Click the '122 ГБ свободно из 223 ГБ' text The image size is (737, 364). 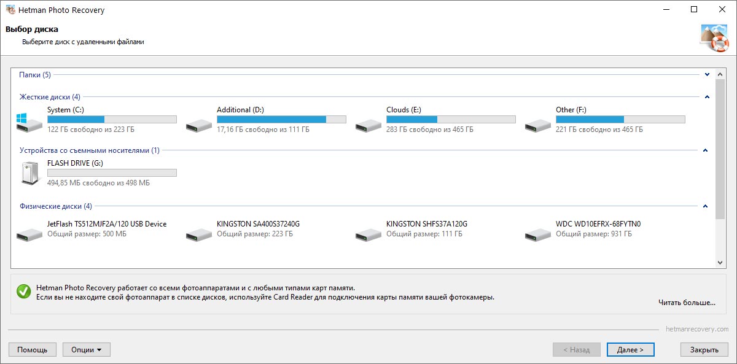[91, 130]
